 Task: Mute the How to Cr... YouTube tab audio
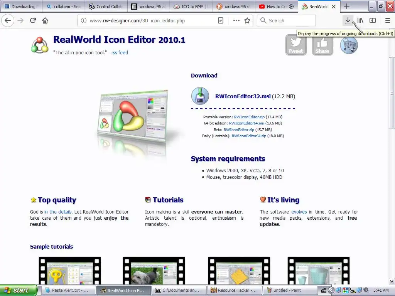291,7
